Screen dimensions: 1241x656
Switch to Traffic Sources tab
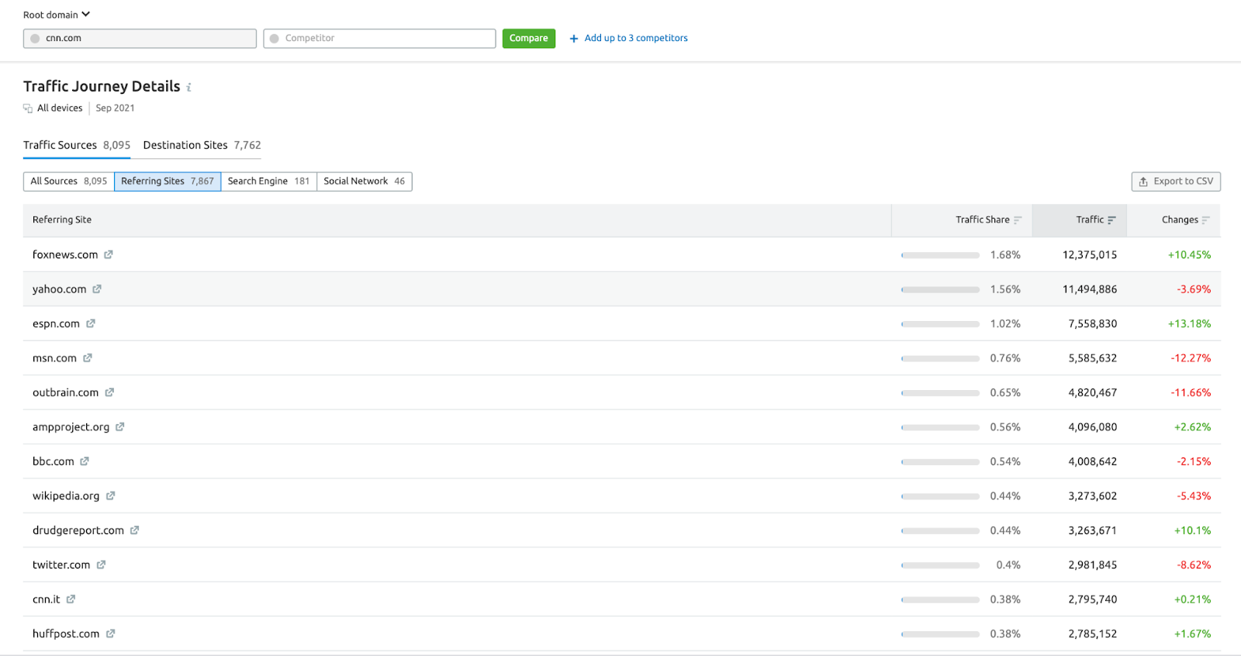77,145
